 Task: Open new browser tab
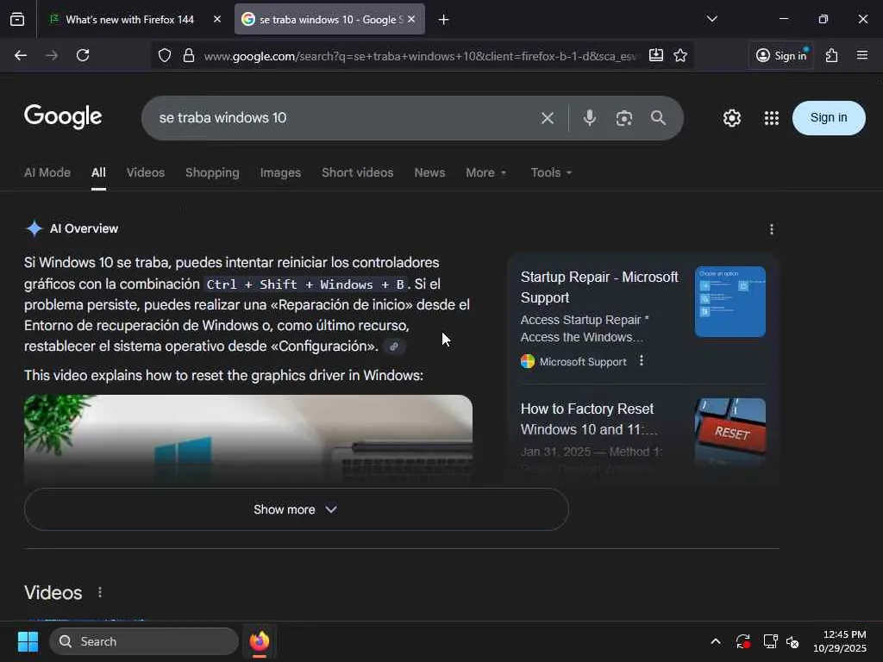pyautogui.click(x=444, y=19)
